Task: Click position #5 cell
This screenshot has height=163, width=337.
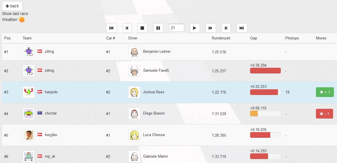Action: coord(6,135)
